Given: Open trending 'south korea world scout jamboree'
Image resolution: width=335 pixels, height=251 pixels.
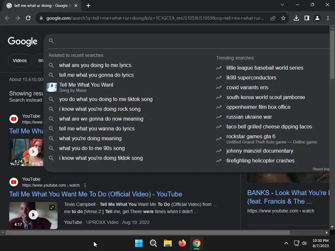Looking at the screenshot, I should (x=266, y=97).
